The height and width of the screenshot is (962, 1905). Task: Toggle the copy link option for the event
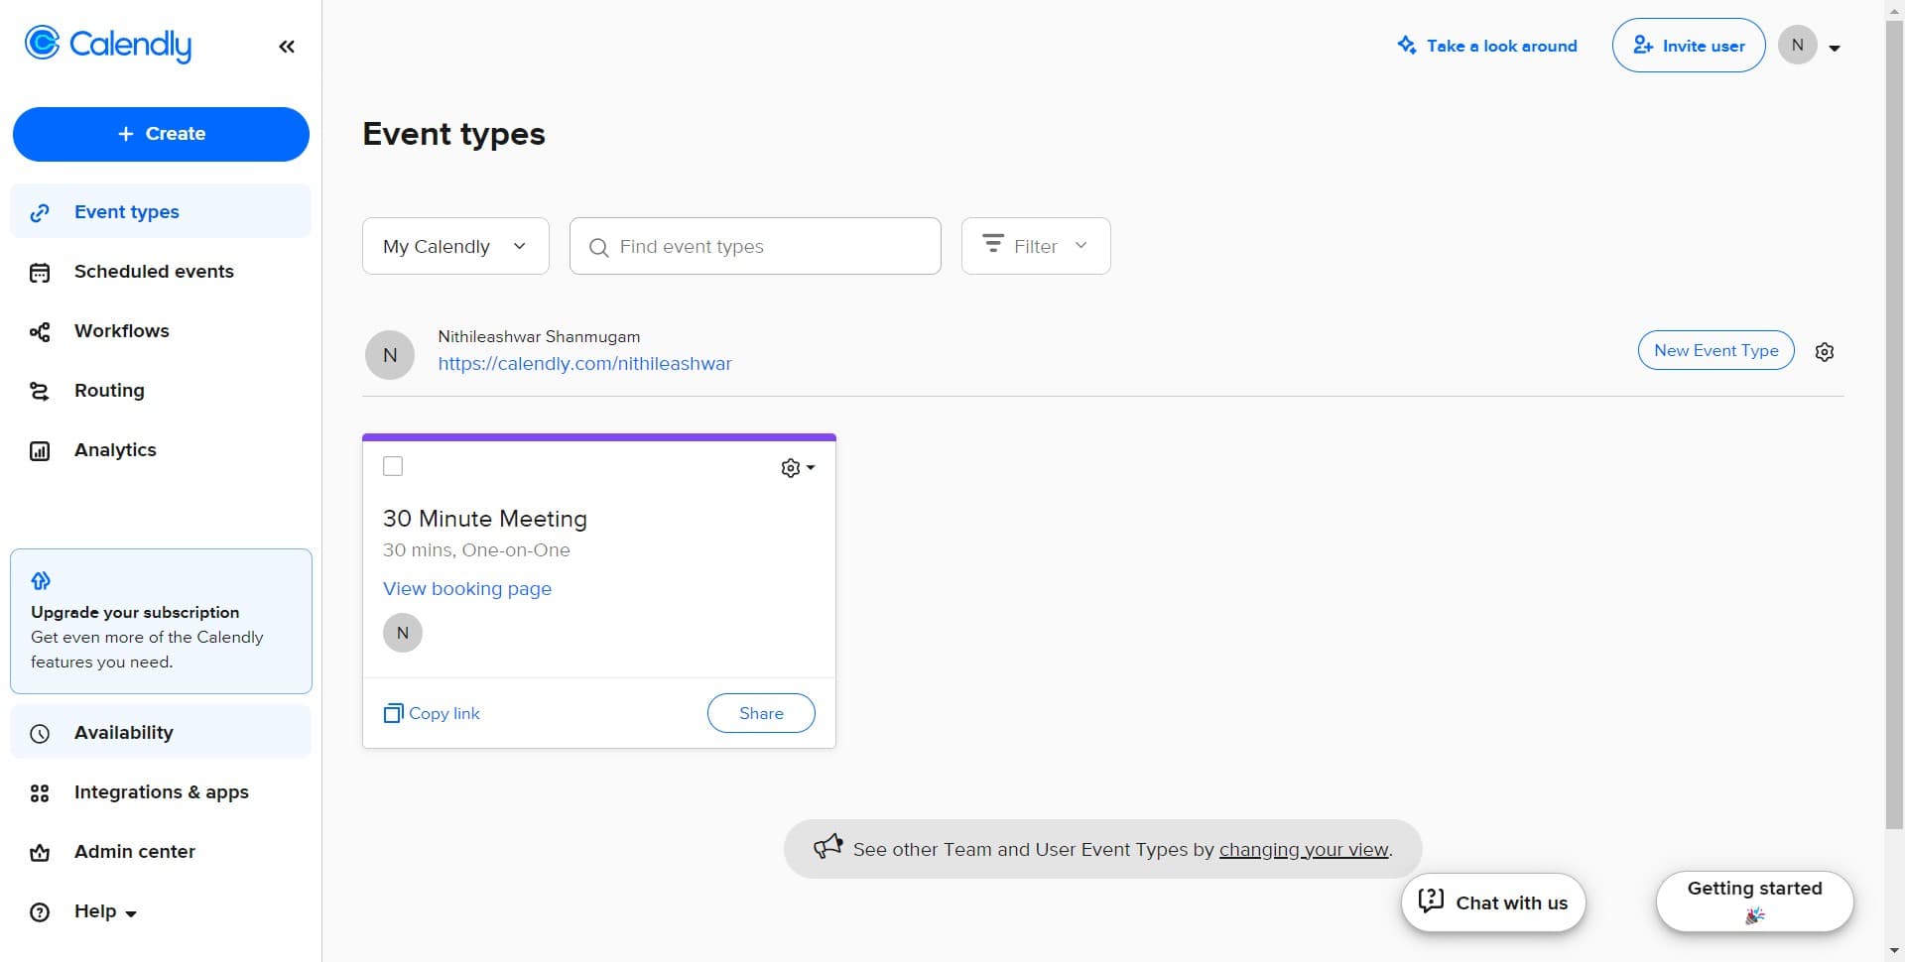click(431, 713)
